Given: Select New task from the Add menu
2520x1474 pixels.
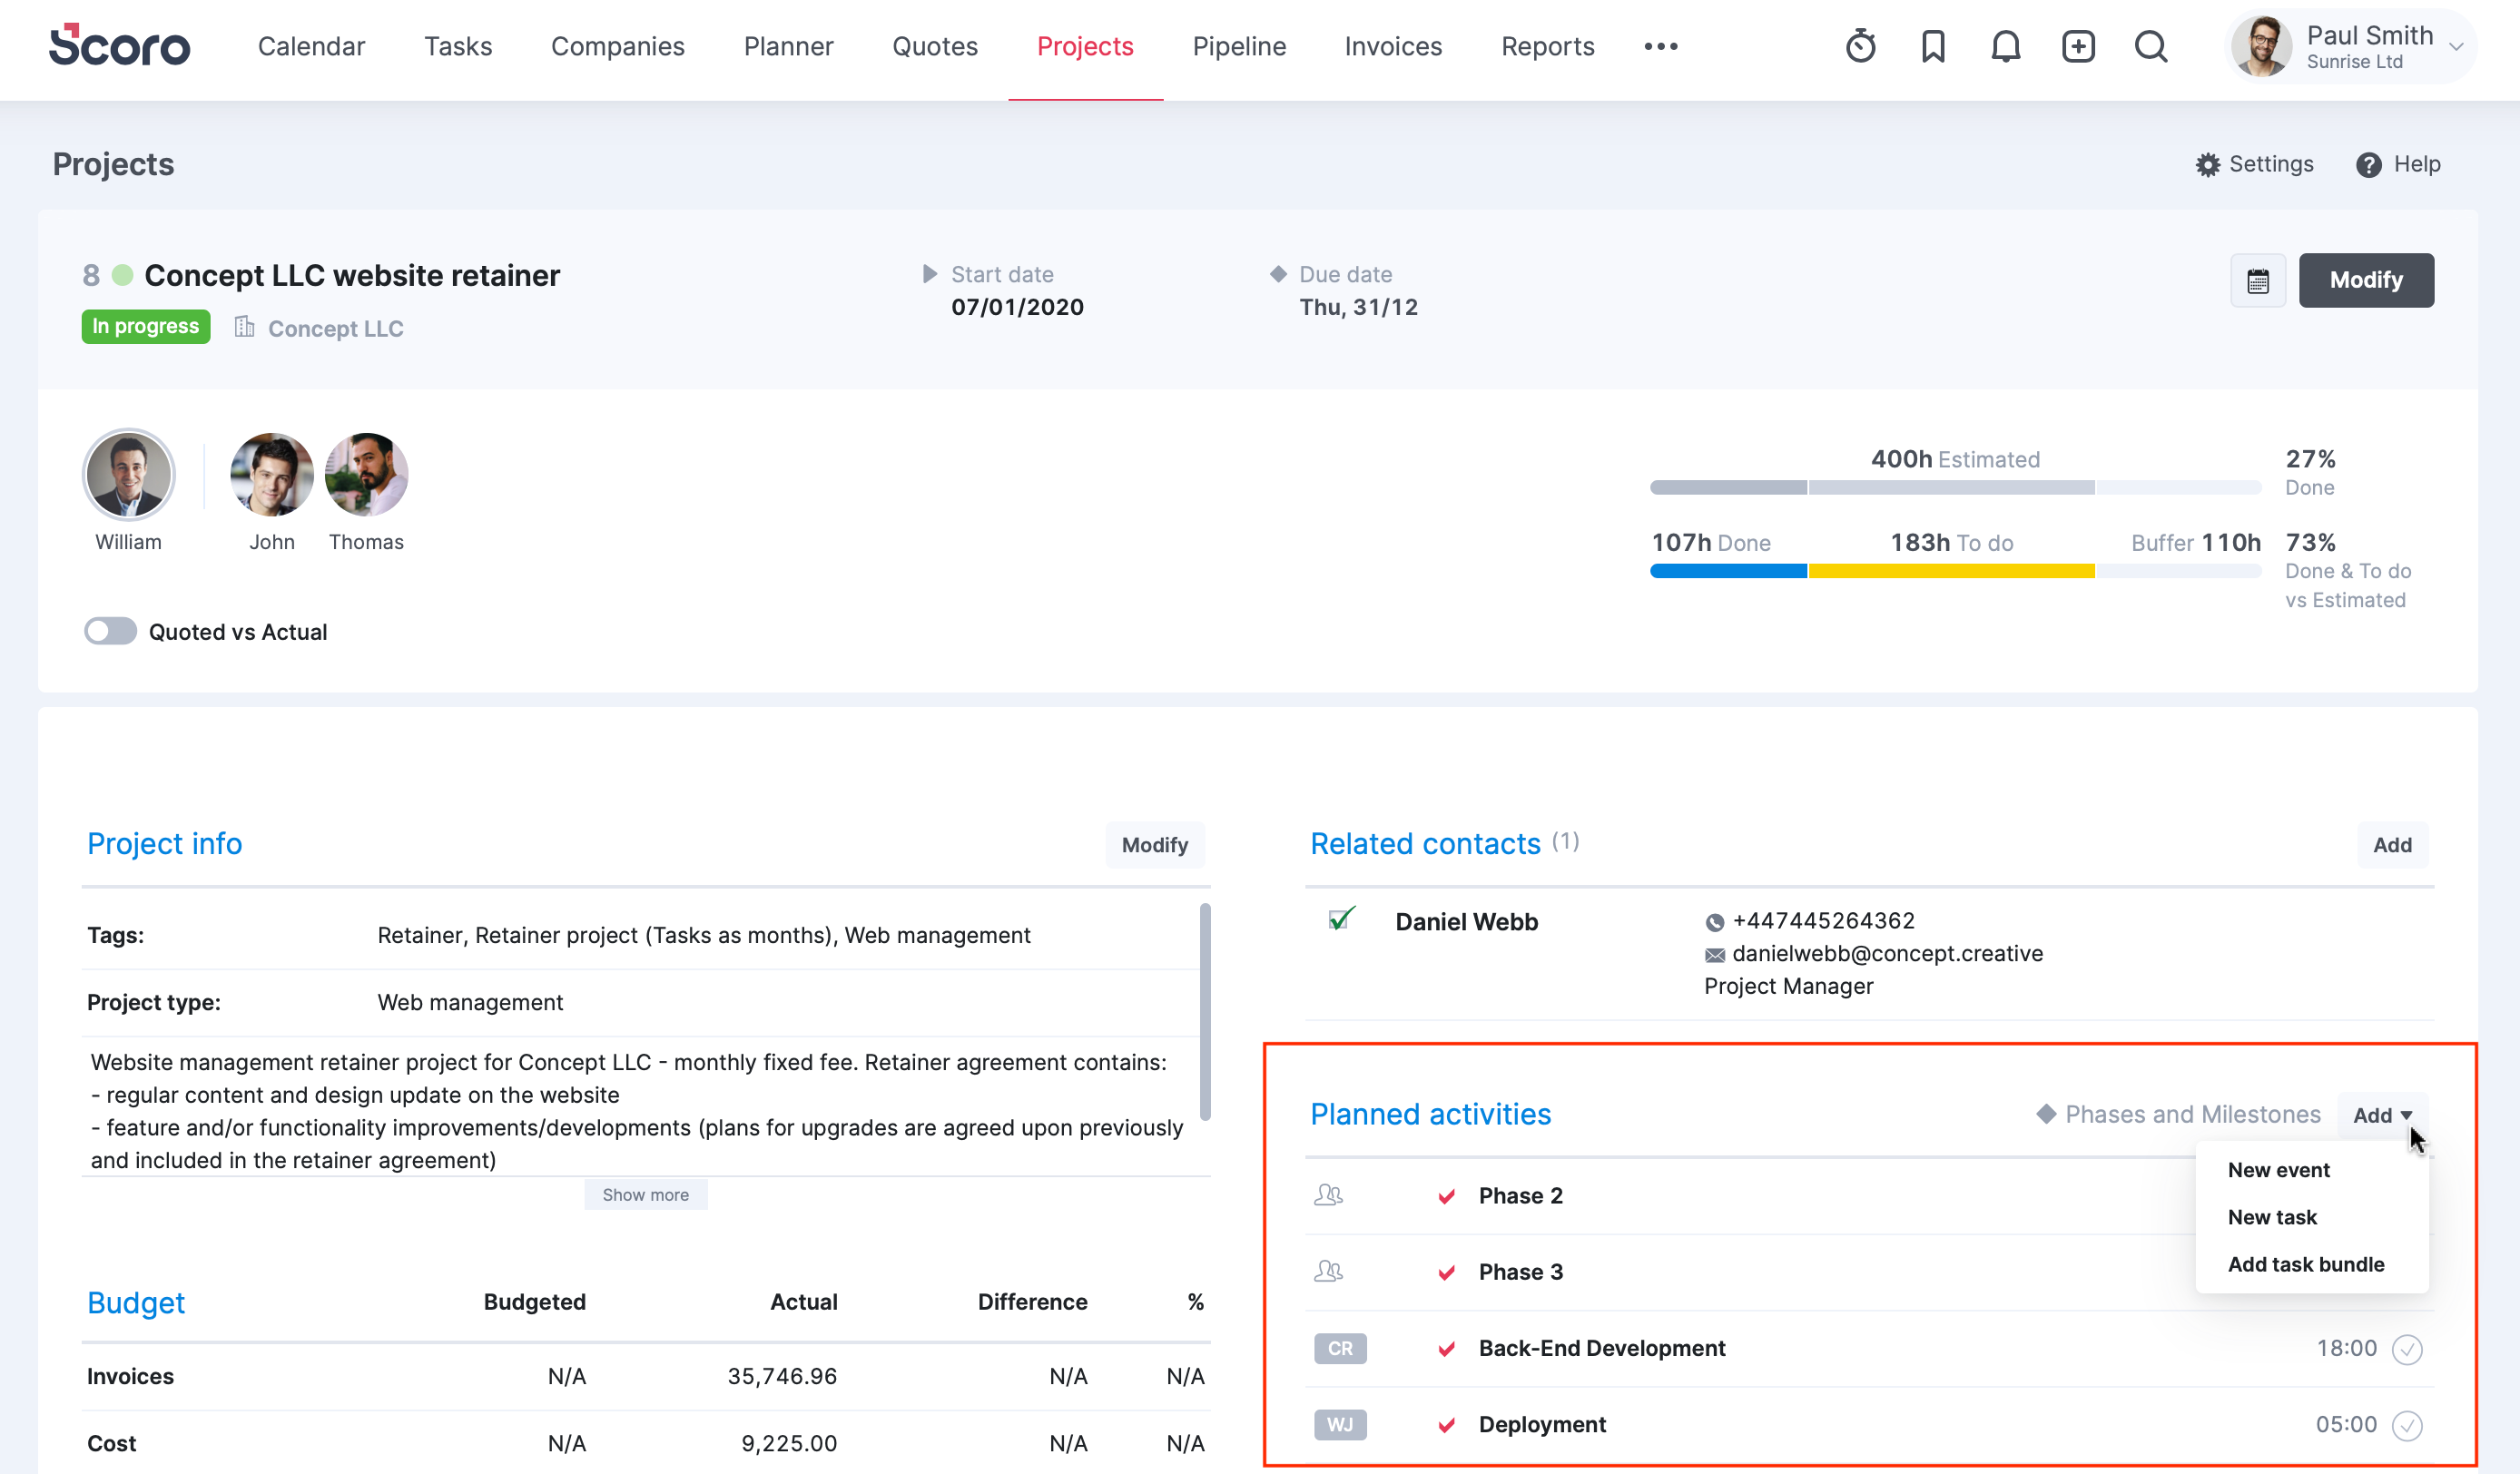Looking at the screenshot, I should pos(2272,1217).
